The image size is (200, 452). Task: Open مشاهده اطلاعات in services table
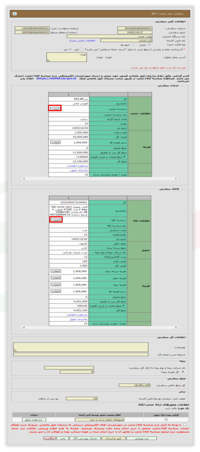(x=79, y=166)
